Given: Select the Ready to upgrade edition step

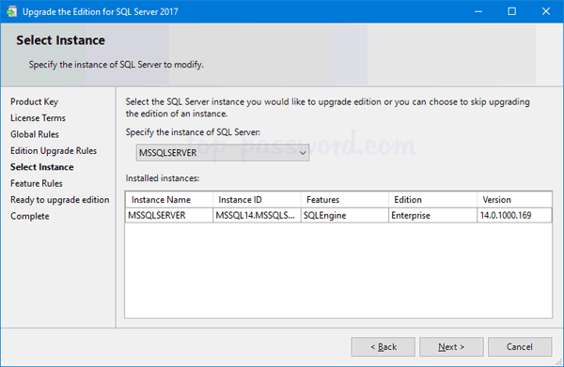Looking at the screenshot, I should coord(60,200).
